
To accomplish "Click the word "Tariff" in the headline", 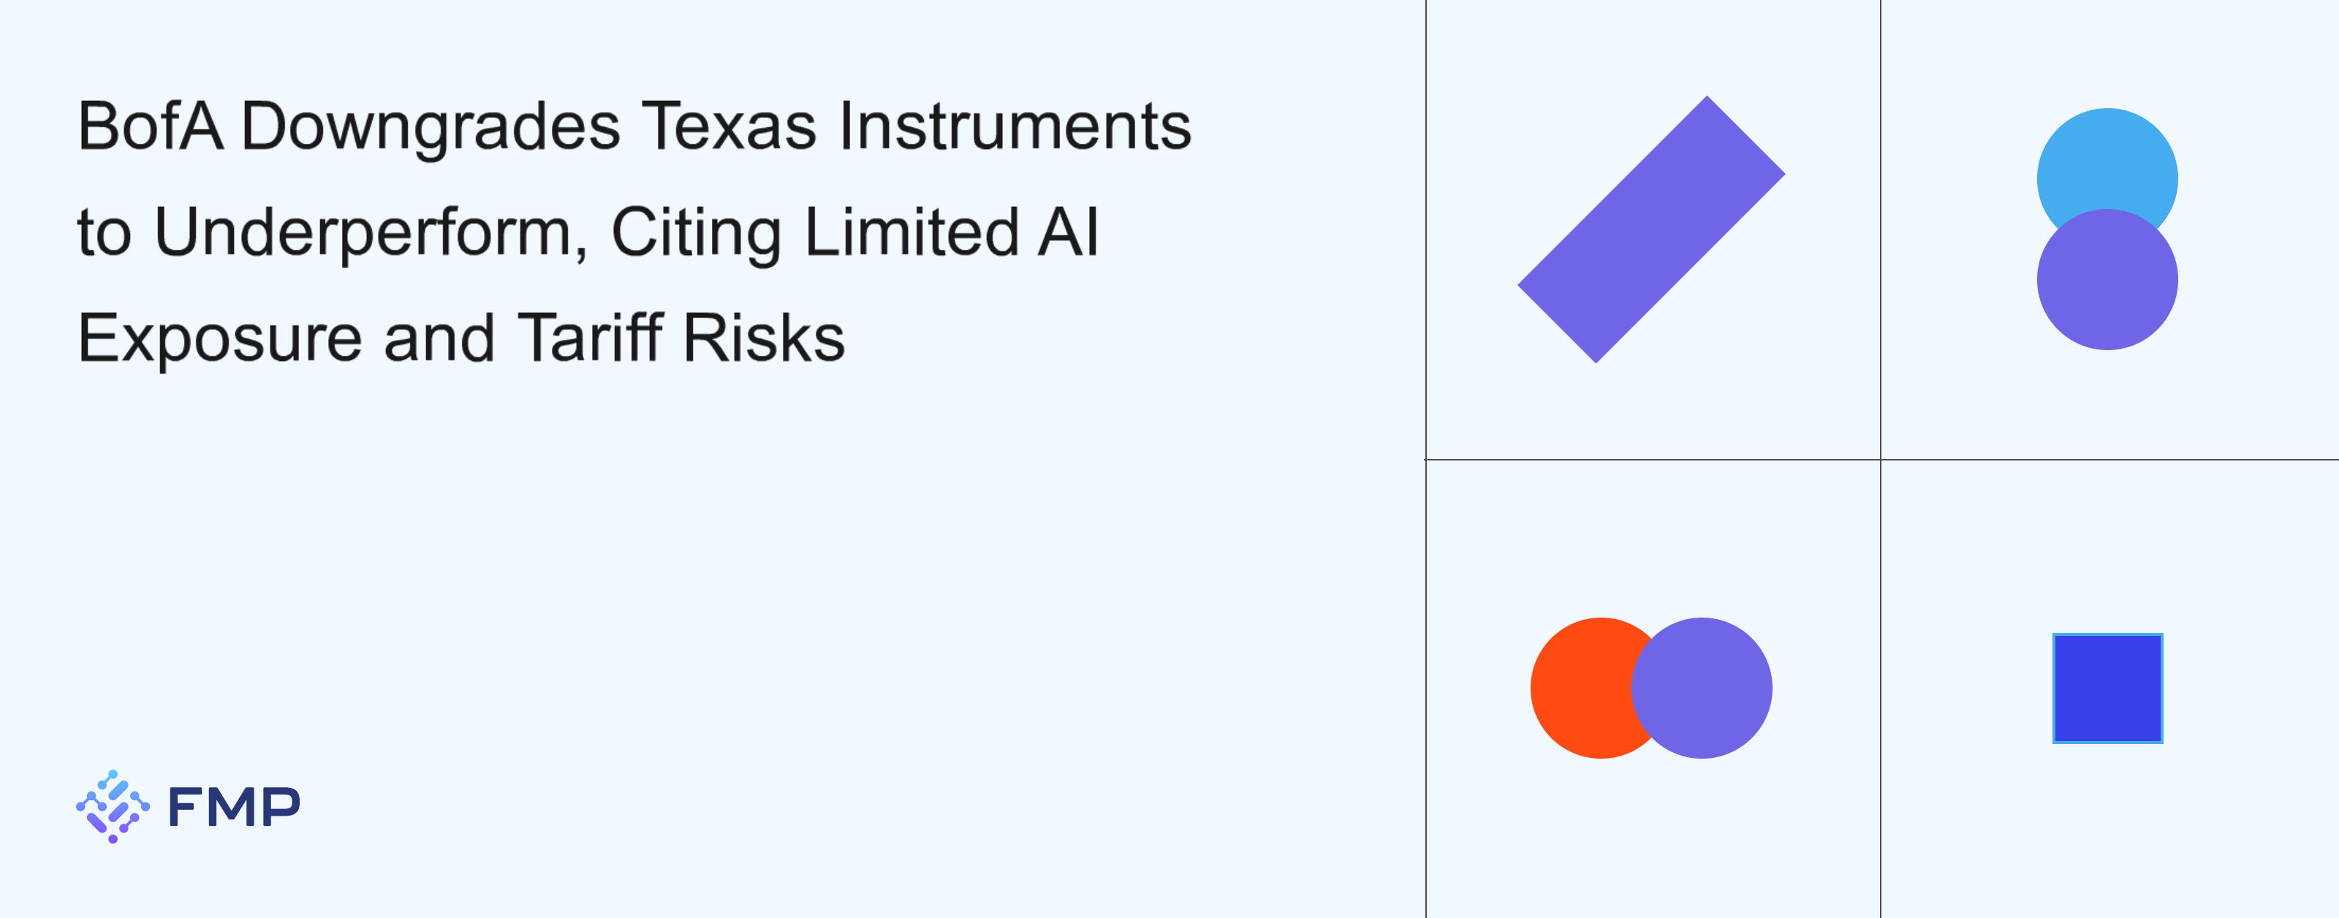I will point(590,338).
